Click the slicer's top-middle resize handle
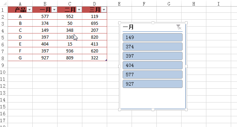The image size is (237, 127). coord(153,23)
